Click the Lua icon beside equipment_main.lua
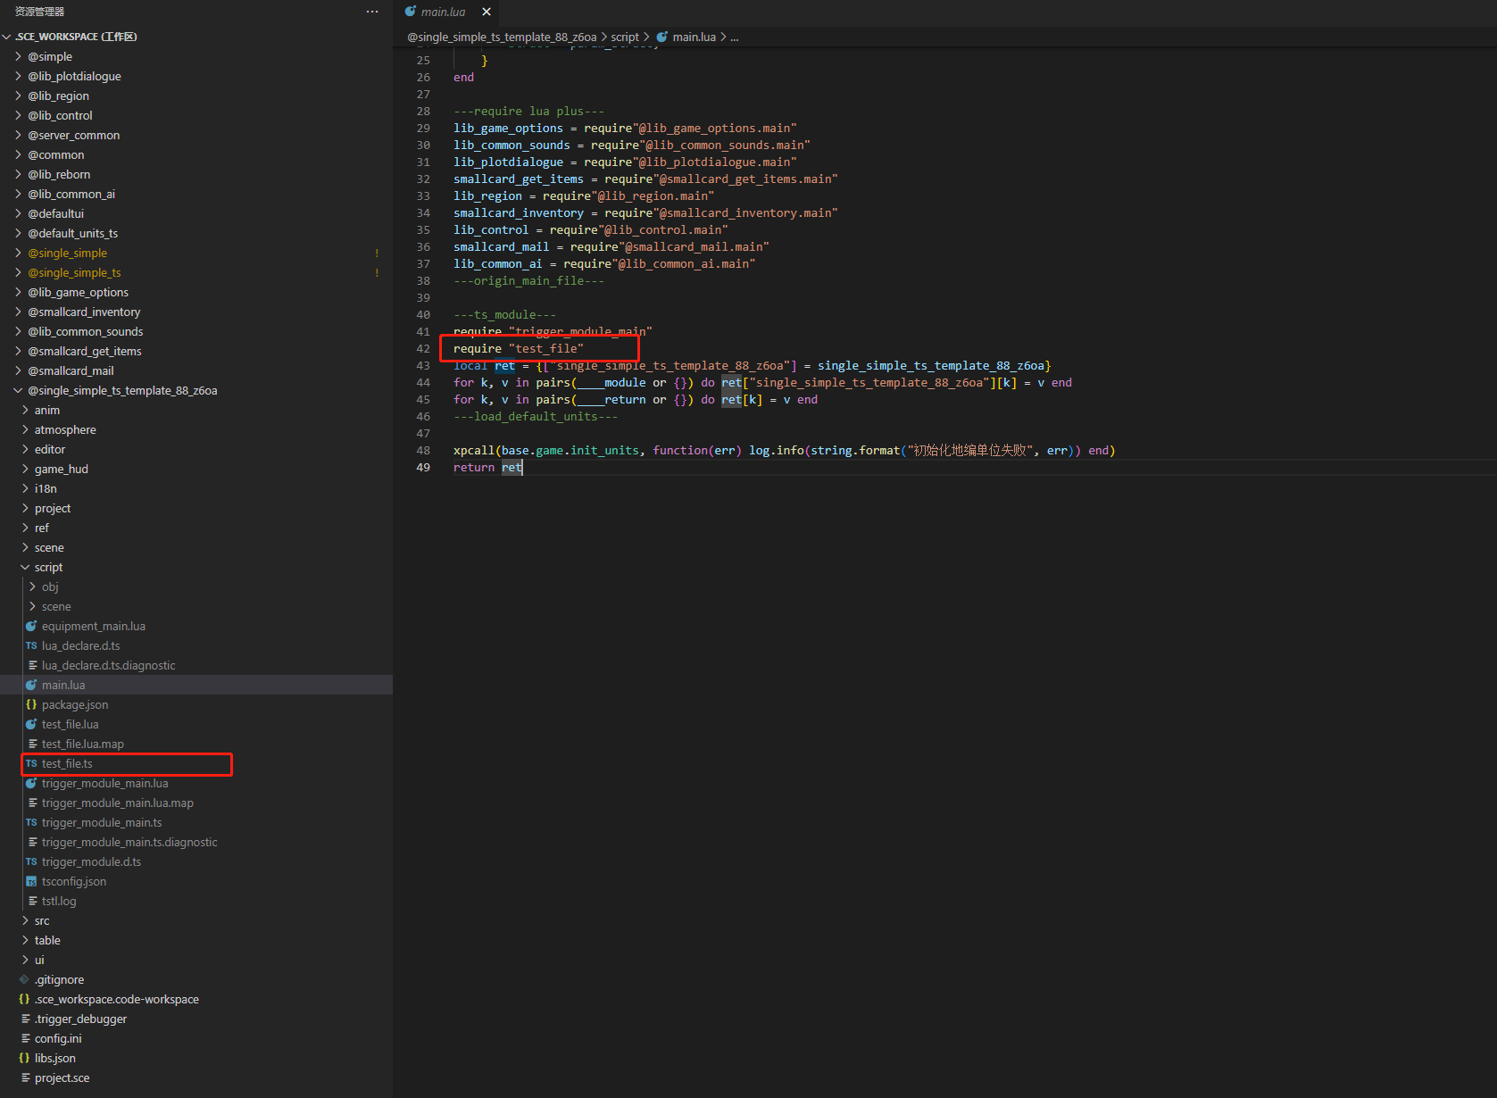The width and height of the screenshot is (1497, 1098). point(31,626)
